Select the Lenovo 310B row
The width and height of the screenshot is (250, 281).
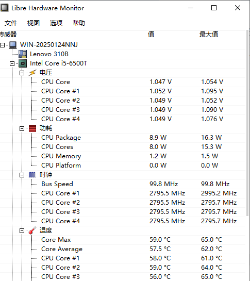click(123, 54)
